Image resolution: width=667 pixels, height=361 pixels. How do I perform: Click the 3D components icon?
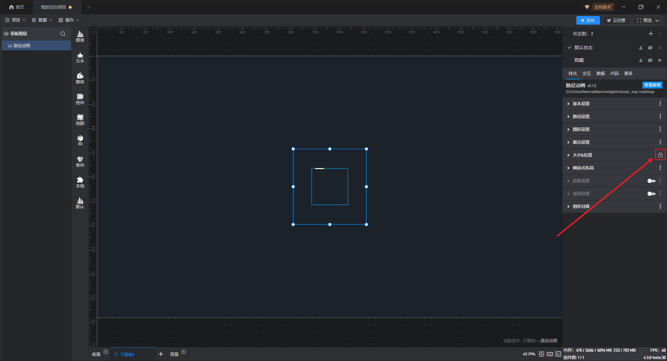pos(80,141)
